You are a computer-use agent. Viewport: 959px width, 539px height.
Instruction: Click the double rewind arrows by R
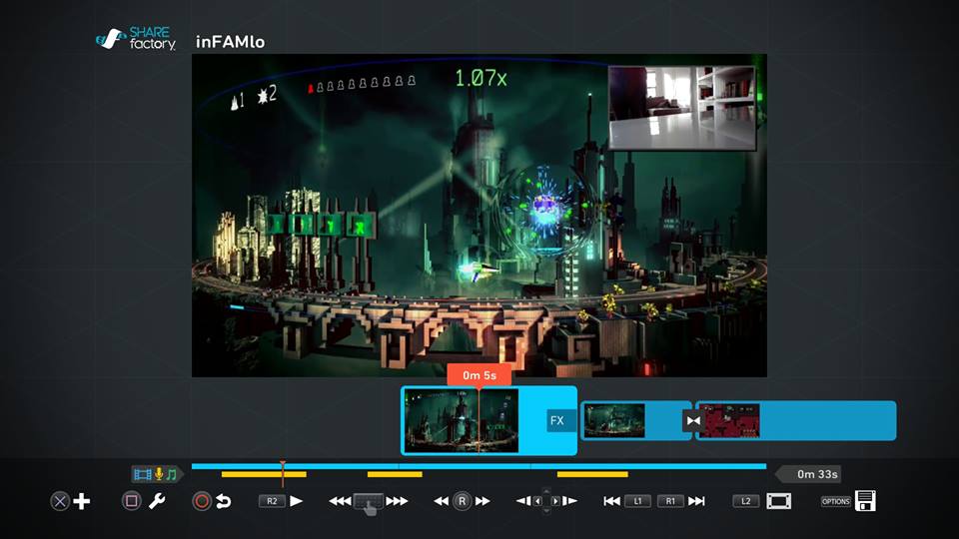441,501
